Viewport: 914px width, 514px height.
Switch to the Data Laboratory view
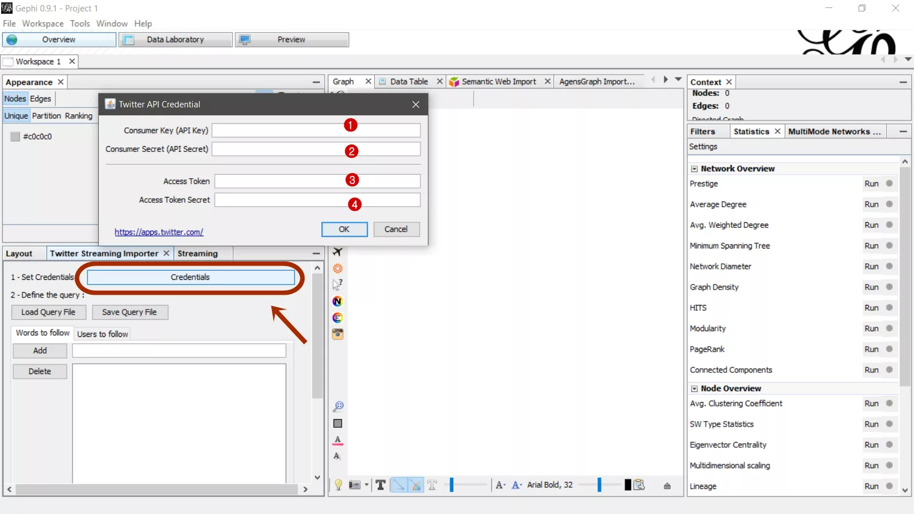[175, 39]
